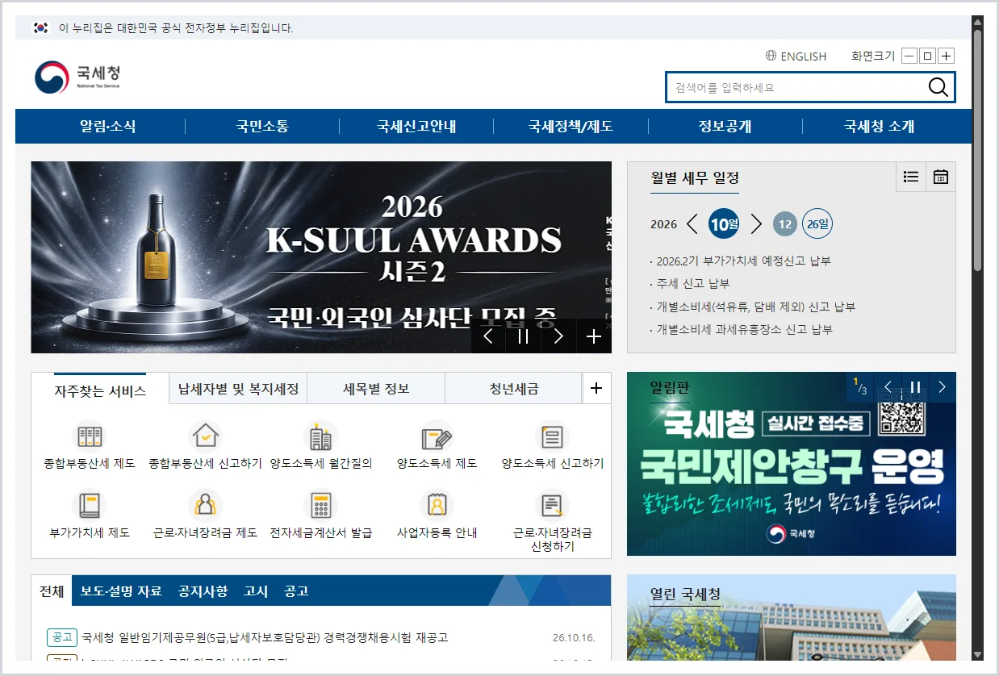Go to the previous month in tax schedule
Viewport: 999px width, 676px height.
pyautogui.click(x=692, y=224)
